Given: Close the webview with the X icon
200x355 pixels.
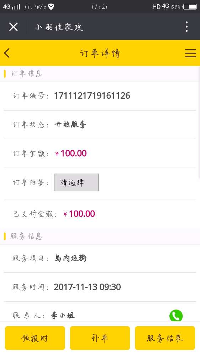Looking at the screenshot, I should click(x=14, y=27).
